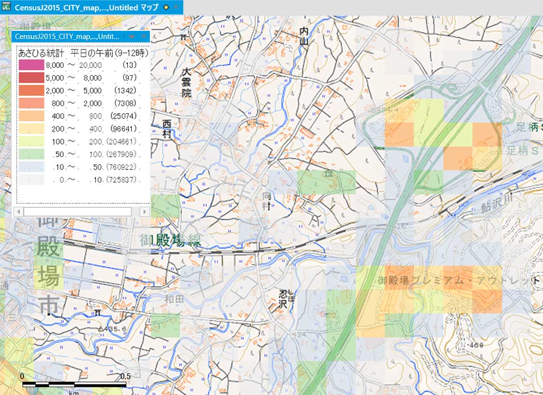Click the yellow diamond icon on the map tab

[x=166, y=7]
